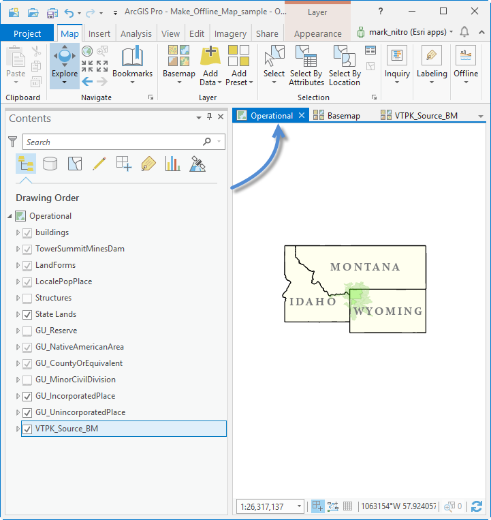Image resolution: width=491 pixels, height=520 pixels.
Task: Click the Open Project folder icon
Action: (x=33, y=12)
